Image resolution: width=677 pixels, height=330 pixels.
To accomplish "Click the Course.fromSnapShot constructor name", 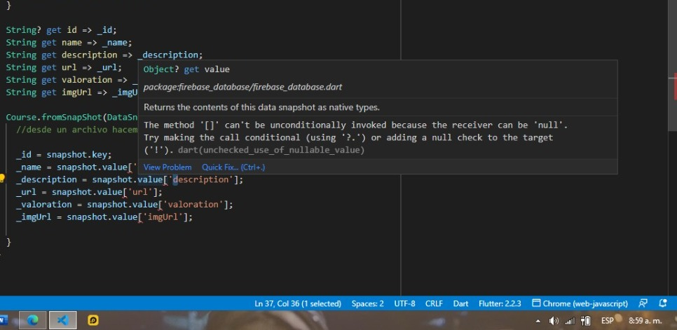I will (54, 117).
